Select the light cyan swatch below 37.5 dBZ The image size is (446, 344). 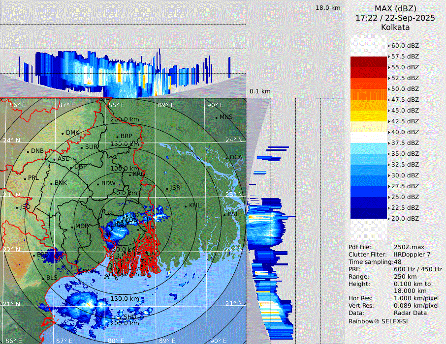pos(369,148)
